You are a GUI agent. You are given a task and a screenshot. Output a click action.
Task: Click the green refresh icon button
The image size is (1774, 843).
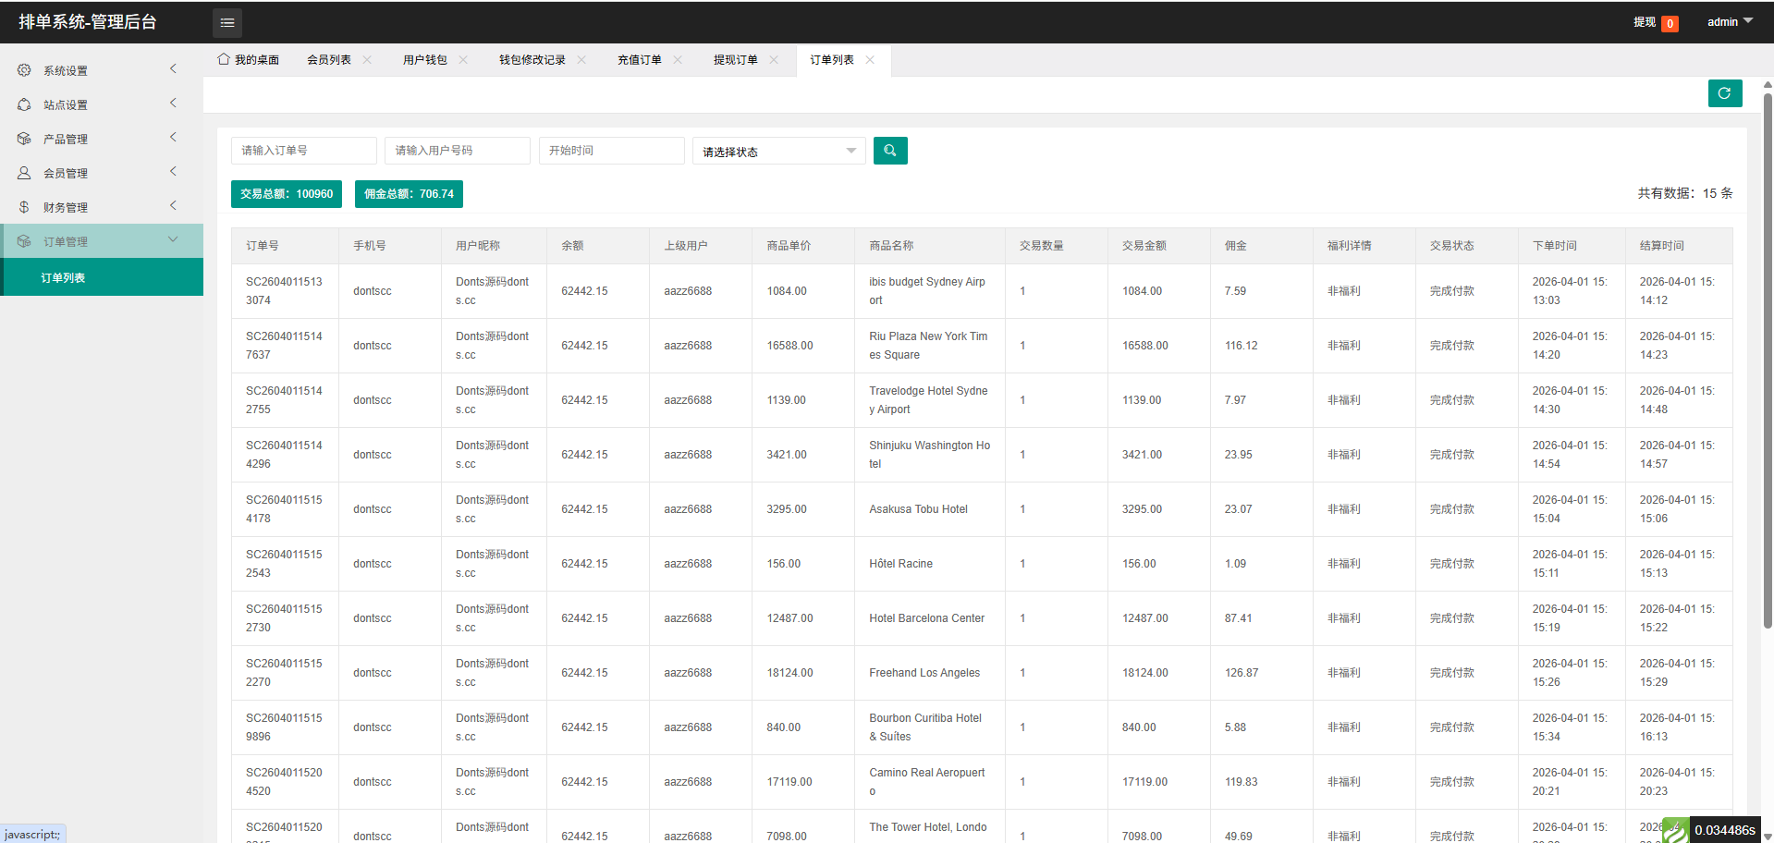pyautogui.click(x=1724, y=93)
